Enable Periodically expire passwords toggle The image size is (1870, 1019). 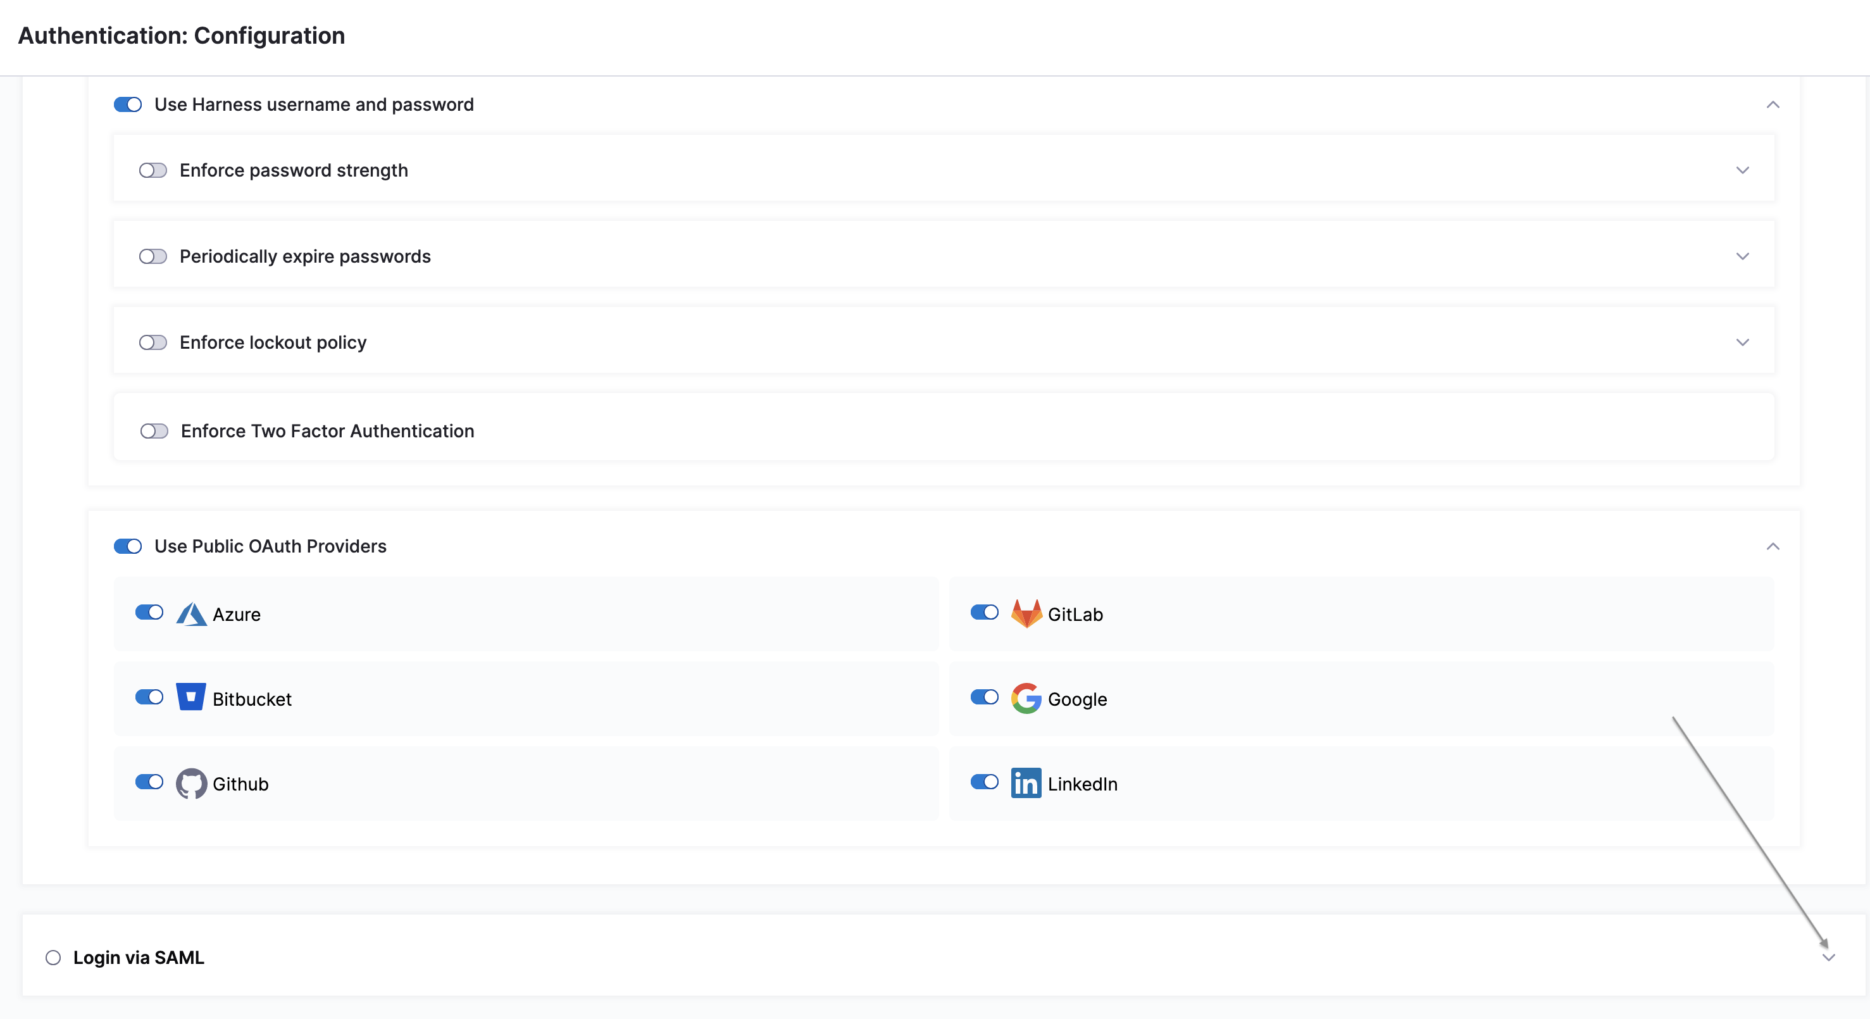click(x=153, y=256)
